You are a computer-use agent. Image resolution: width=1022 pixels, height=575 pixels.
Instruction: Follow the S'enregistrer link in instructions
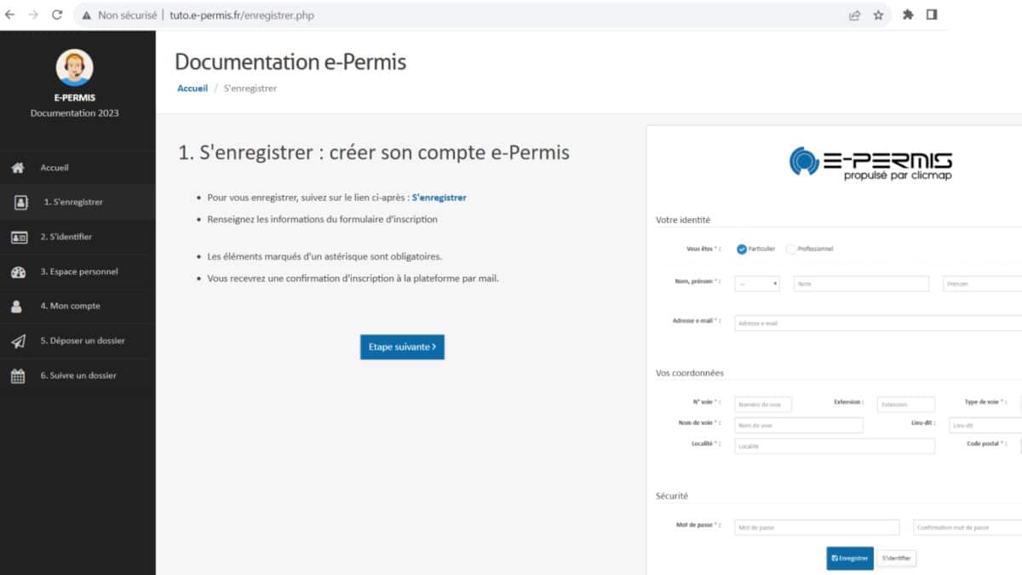[x=439, y=198]
